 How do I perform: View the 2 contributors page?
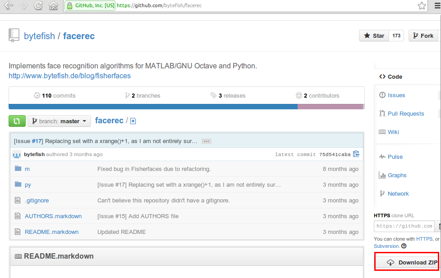coord(317,96)
